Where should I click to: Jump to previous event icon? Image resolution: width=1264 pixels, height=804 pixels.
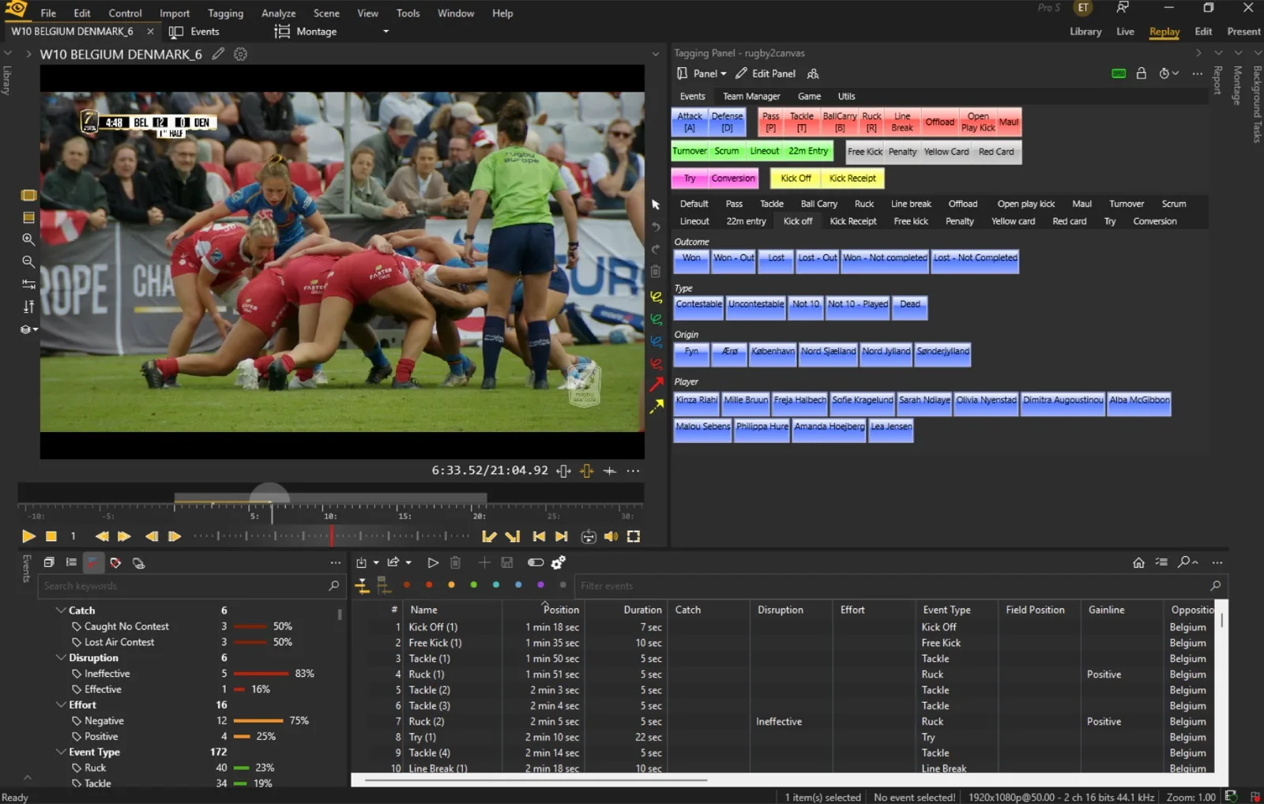pos(539,536)
